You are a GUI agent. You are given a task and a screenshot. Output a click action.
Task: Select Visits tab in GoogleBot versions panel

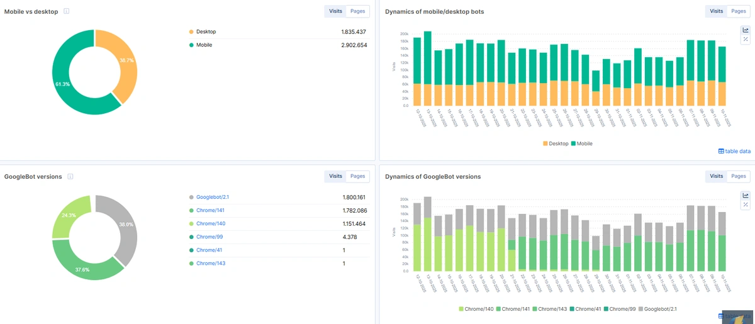click(335, 177)
